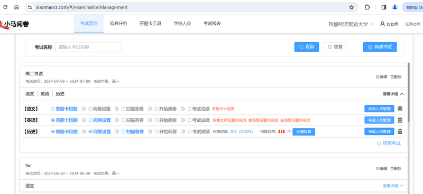Viewport: 423px width, 194px height.
Task: Delete the 语文 subject with trash icon
Action: coord(400,109)
